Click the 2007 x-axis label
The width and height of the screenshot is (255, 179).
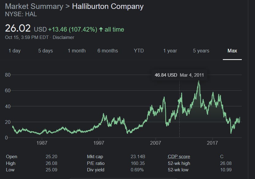click(155, 143)
